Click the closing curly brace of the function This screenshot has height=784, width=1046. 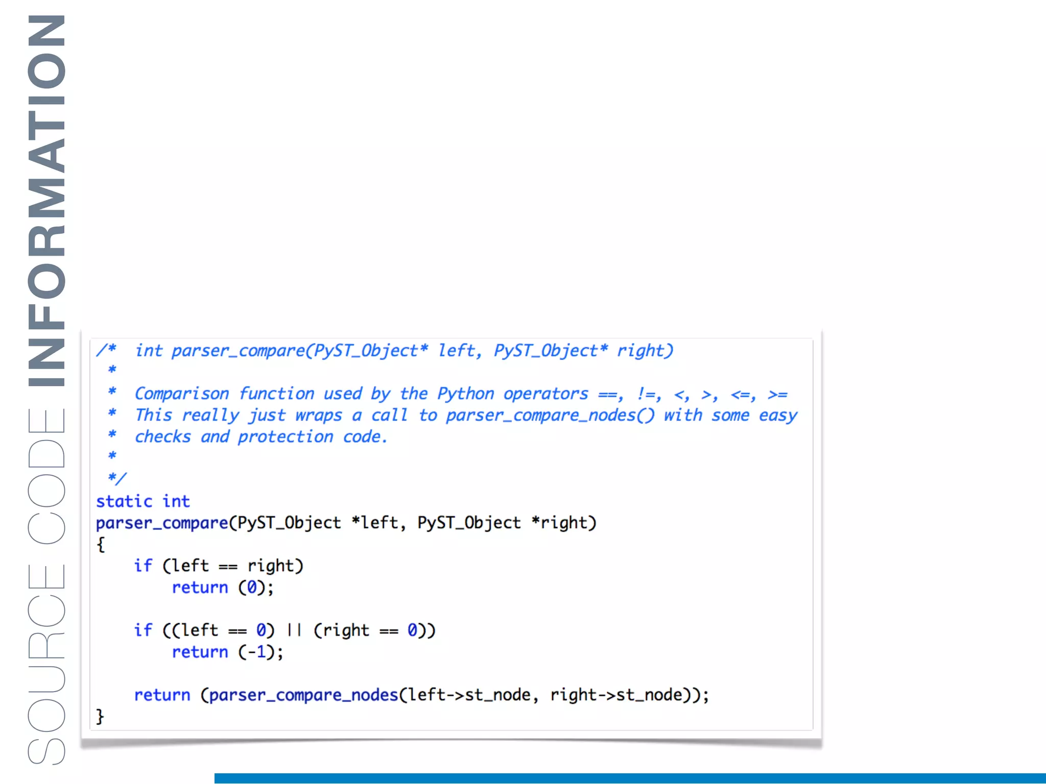(100, 716)
